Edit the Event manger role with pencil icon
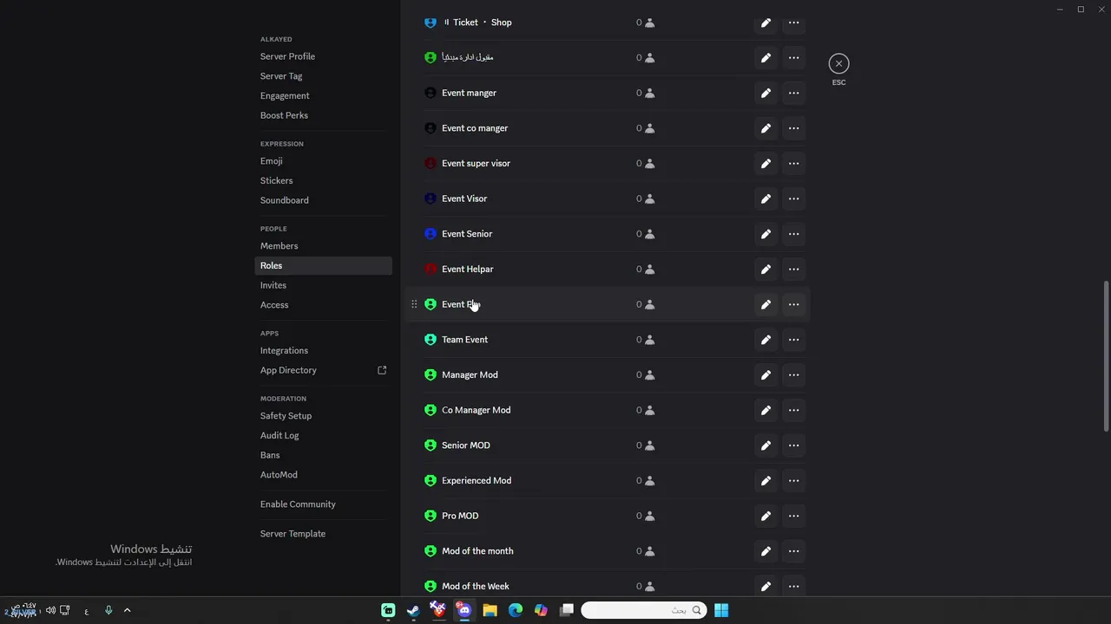 click(x=766, y=93)
